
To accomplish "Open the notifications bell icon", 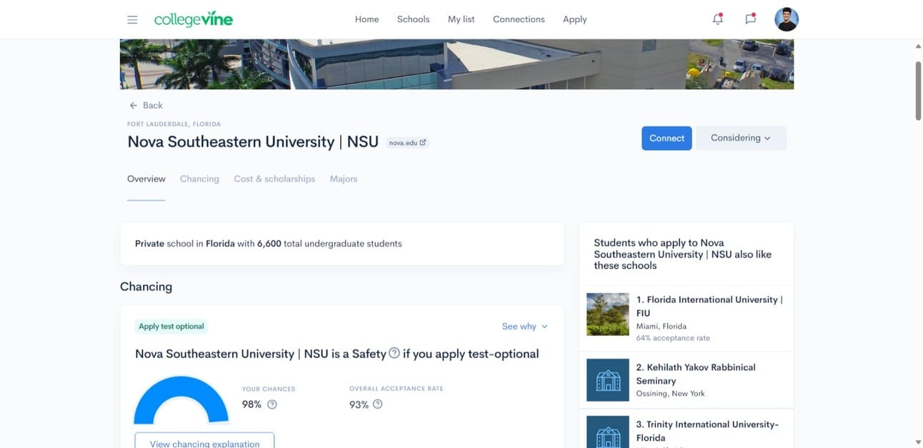I will (x=718, y=19).
